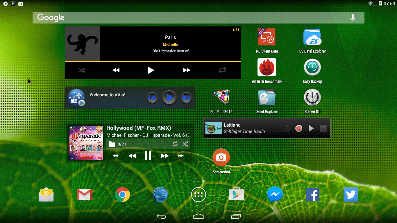Play the song Paris by Michelle

click(x=151, y=70)
